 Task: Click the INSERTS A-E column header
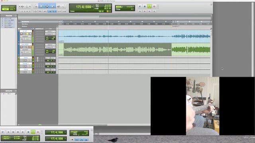39,29
